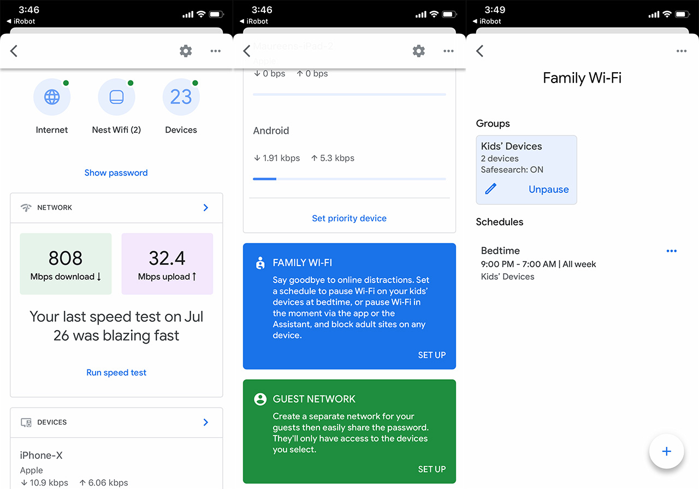Tap the speed test result message

(x=116, y=326)
